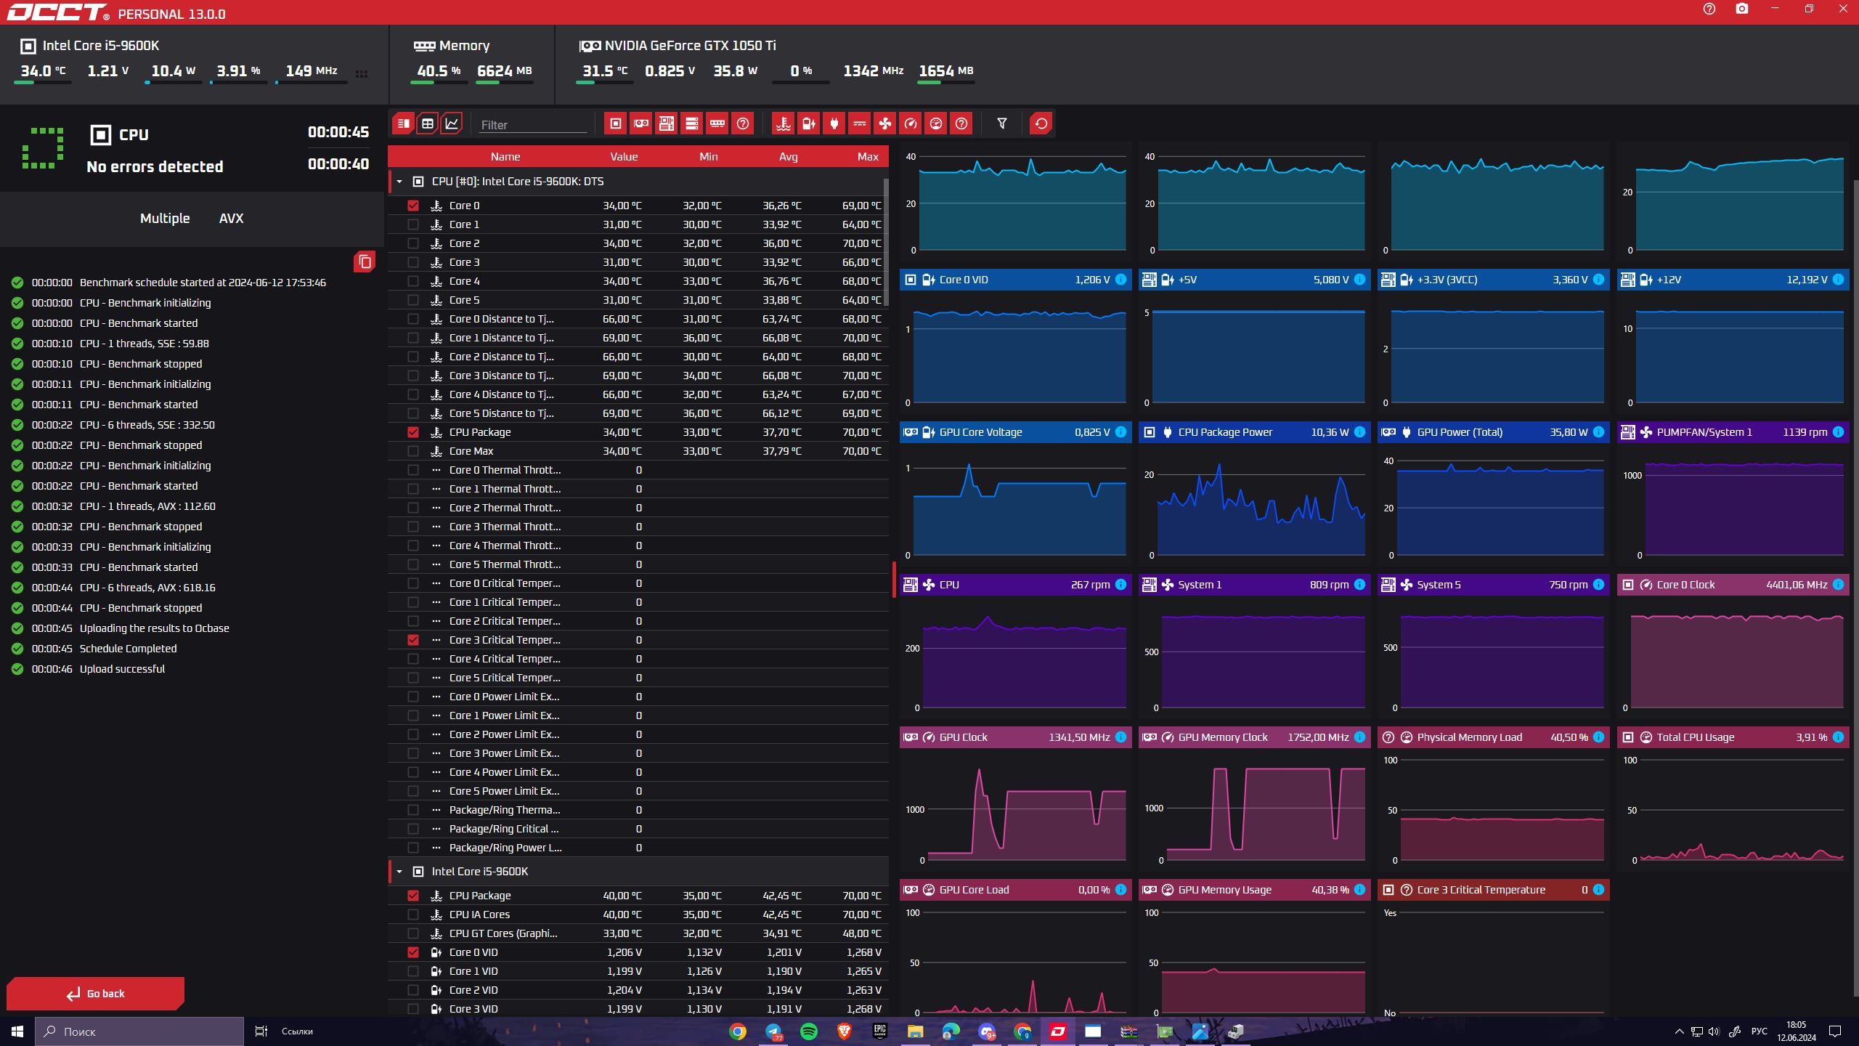Open info for Total CPU Usage graph
Screen dimensions: 1859x1046
pyautogui.click(x=1838, y=737)
